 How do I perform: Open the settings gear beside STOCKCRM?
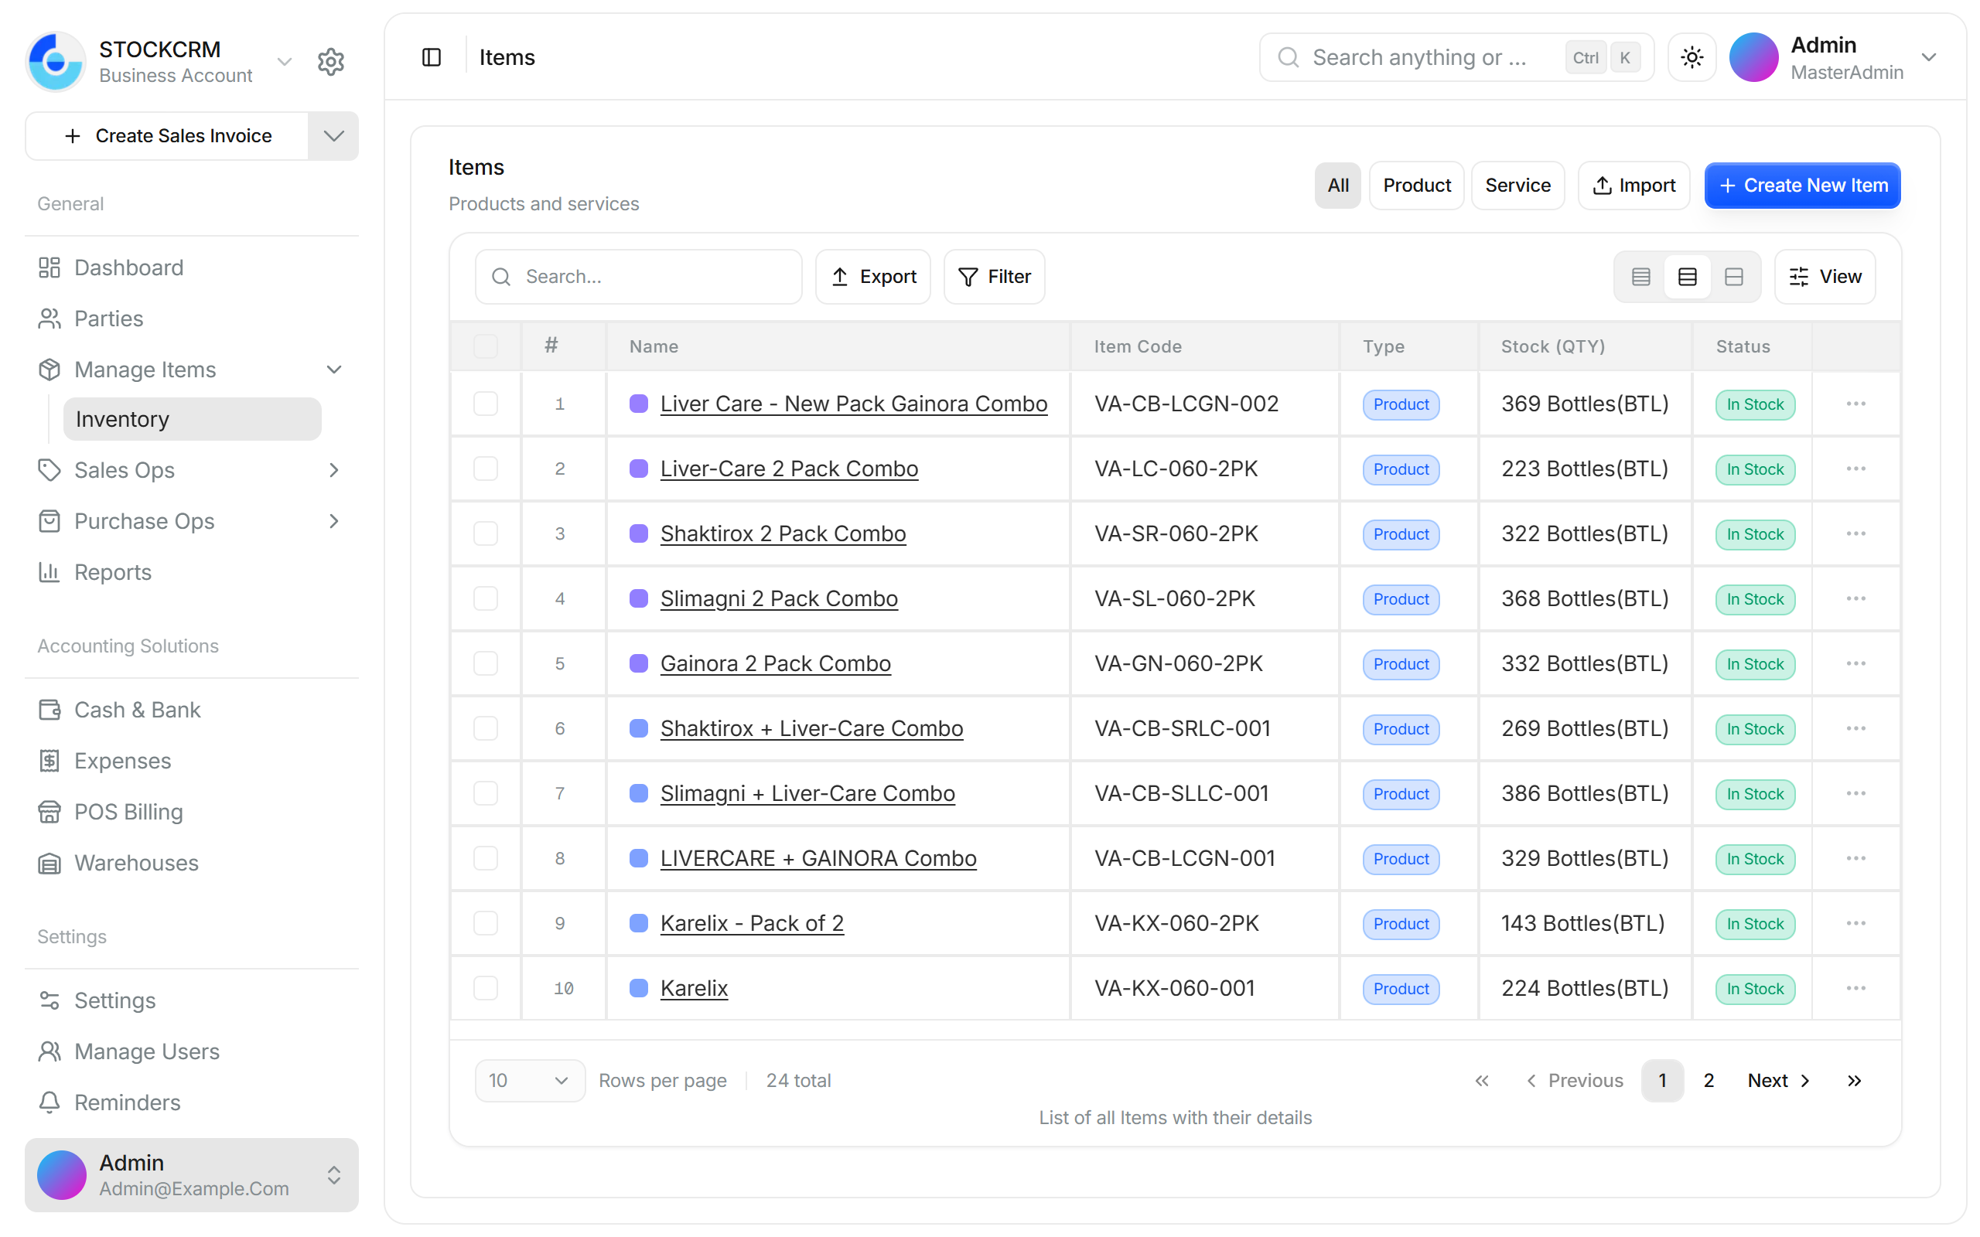(x=330, y=61)
